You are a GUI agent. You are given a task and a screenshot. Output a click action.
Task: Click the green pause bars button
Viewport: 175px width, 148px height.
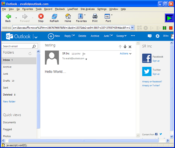164,28
